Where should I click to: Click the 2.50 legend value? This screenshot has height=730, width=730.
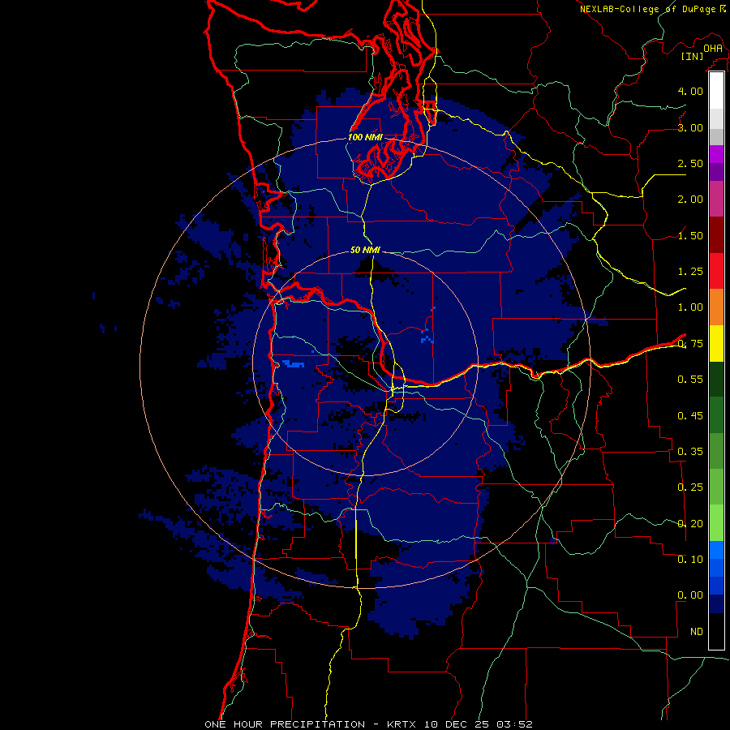(690, 163)
